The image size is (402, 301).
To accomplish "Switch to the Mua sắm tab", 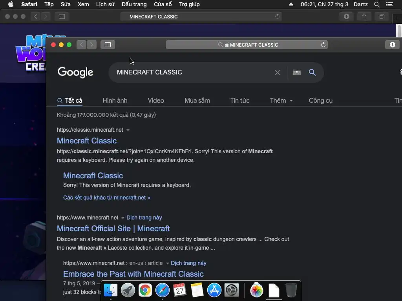I will tap(197, 101).
